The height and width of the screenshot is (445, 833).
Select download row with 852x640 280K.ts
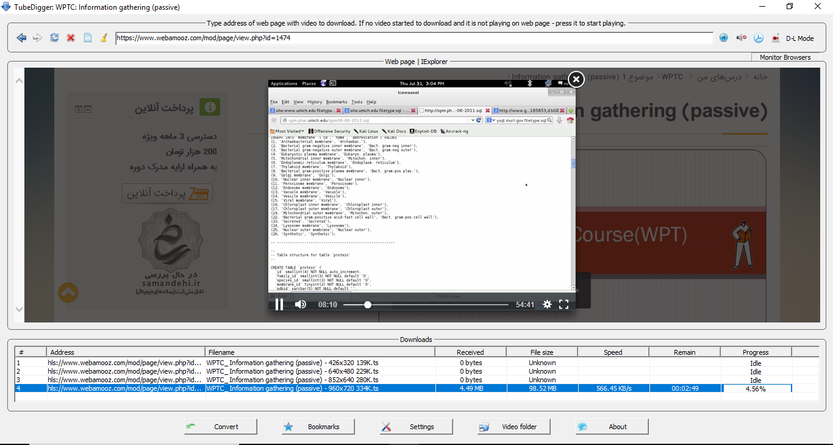pos(417,380)
